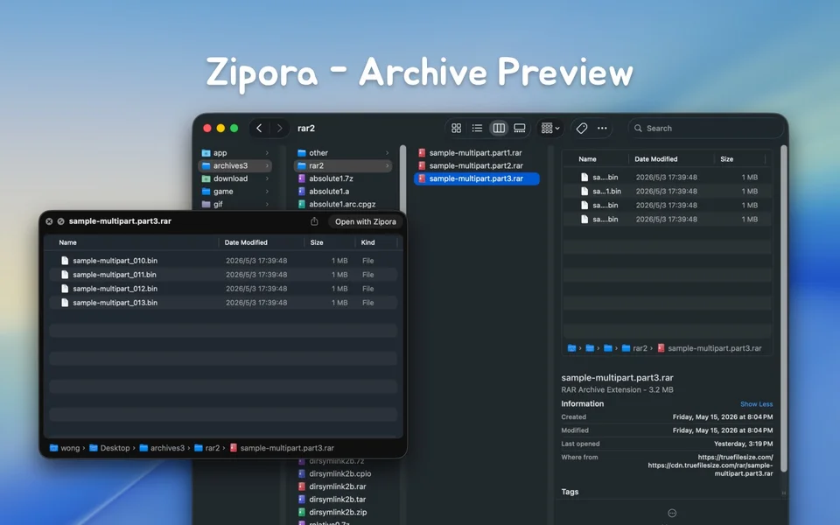Viewport: 840px width, 525px height.
Task: Go forward in Finder navigation
Action: click(280, 128)
